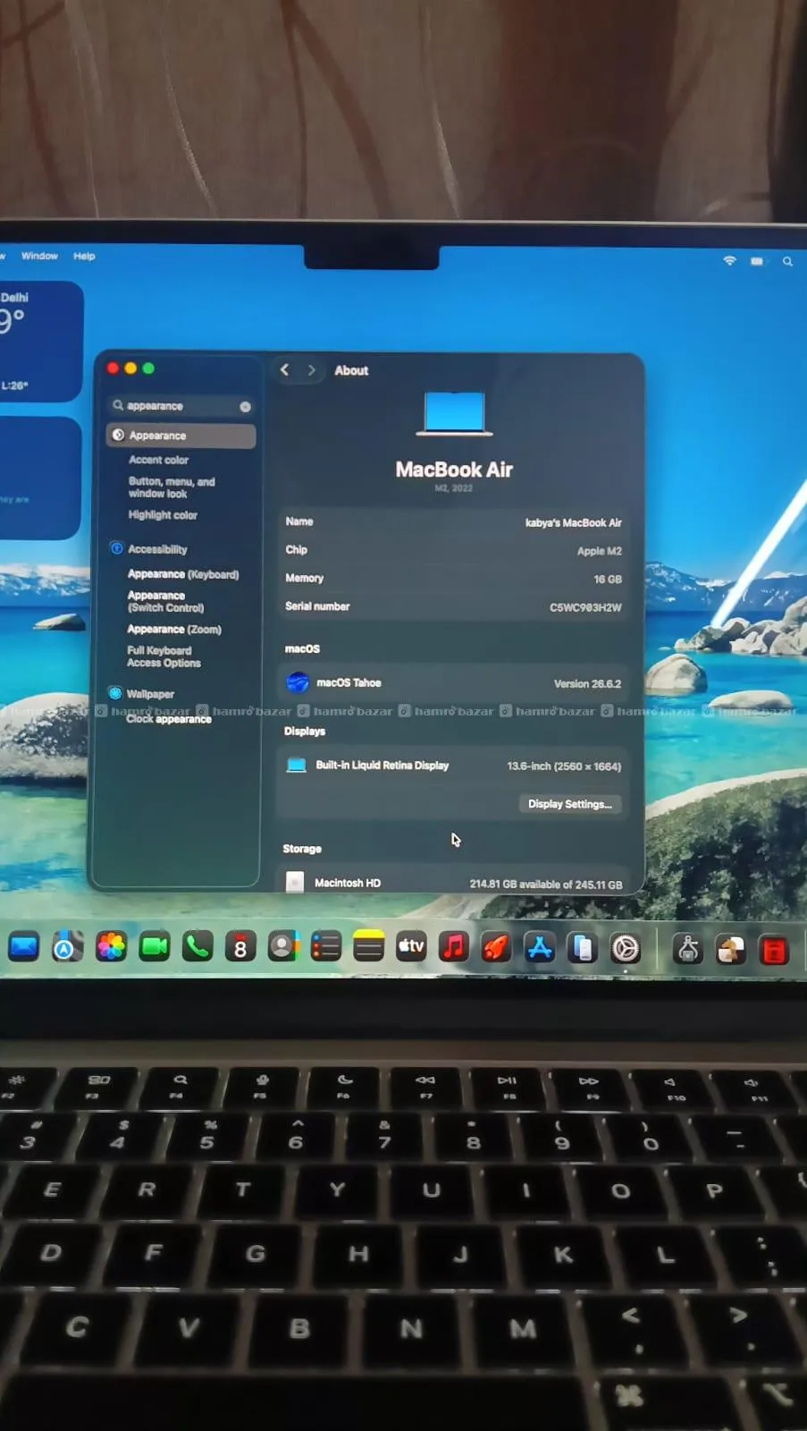Click the battery icon in the menu bar
Image resolution: width=807 pixels, height=1431 pixels.
[757, 261]
